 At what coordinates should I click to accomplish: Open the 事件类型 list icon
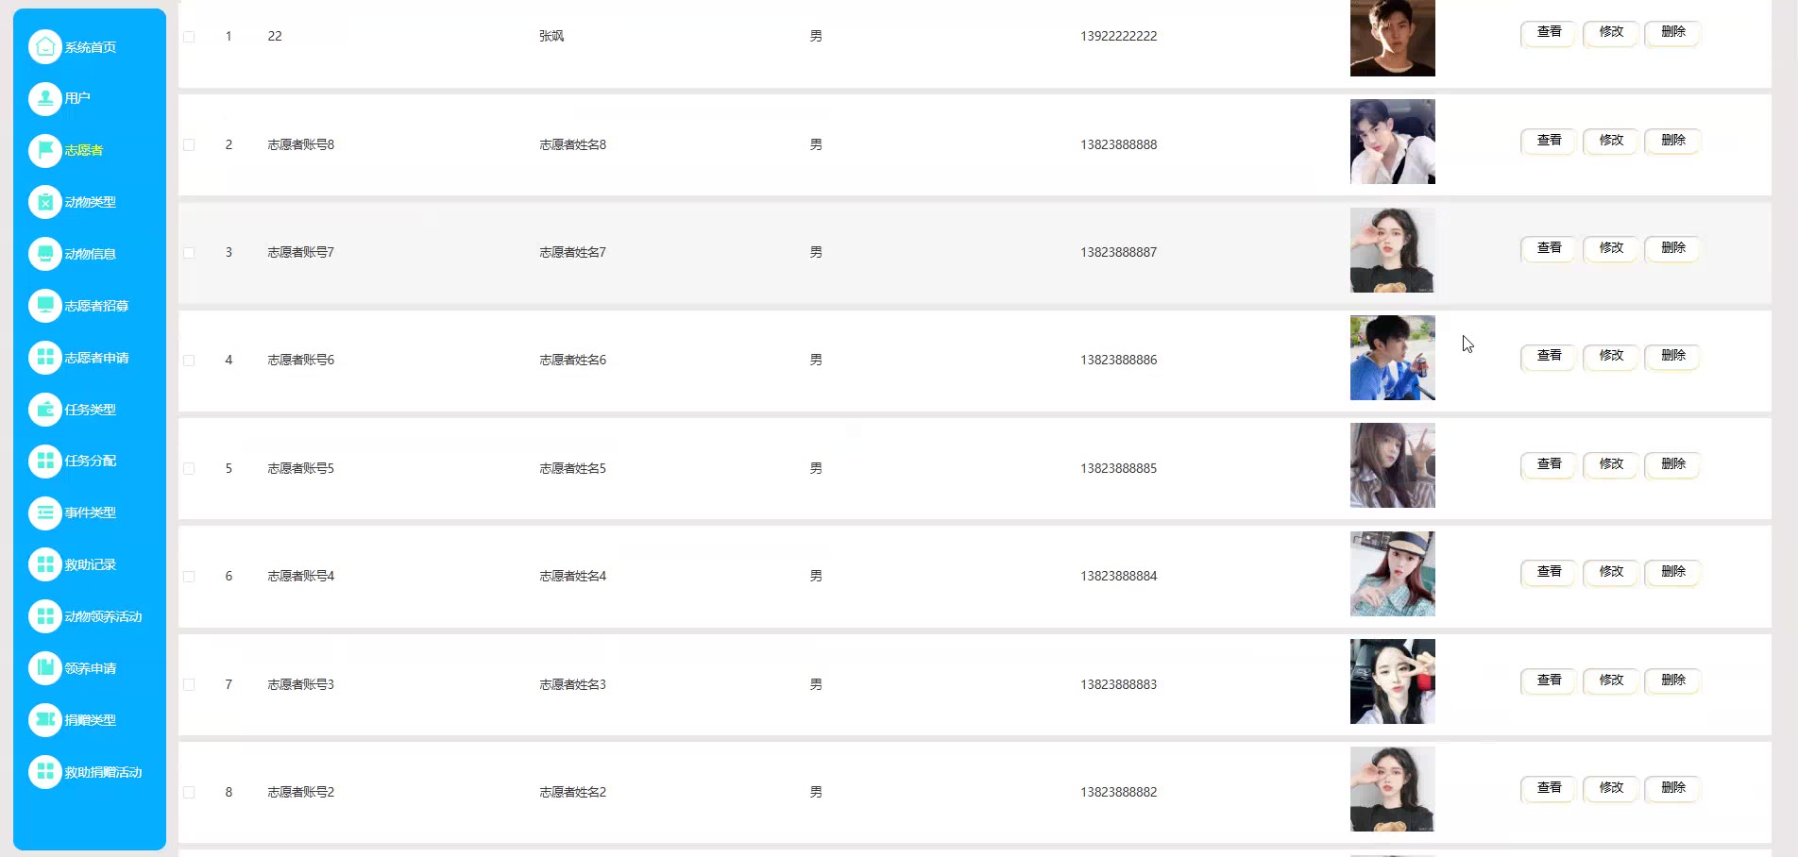pyautogui.click(x=44, y=513)
